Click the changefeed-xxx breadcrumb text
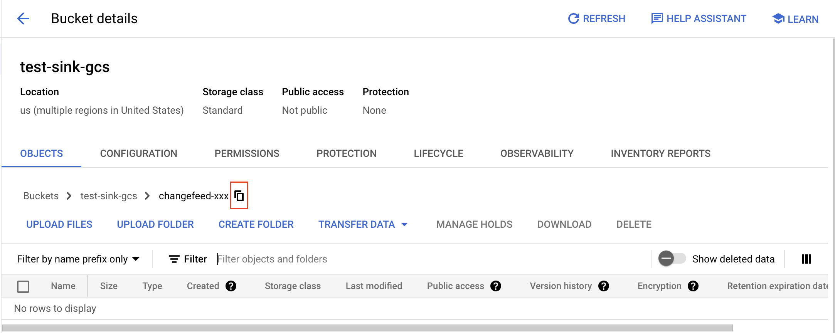This screenshot has width=835, height=333. (194, 196)
